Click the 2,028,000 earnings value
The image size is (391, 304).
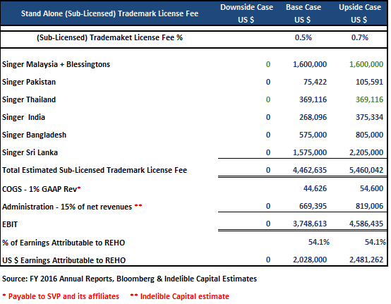coord(310,260)
